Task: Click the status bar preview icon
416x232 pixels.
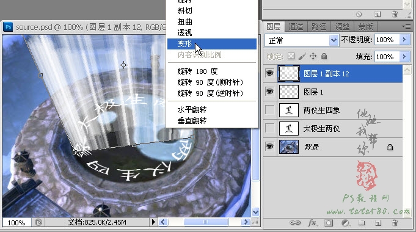Action: pyautogui.click(x=38, y=222)
